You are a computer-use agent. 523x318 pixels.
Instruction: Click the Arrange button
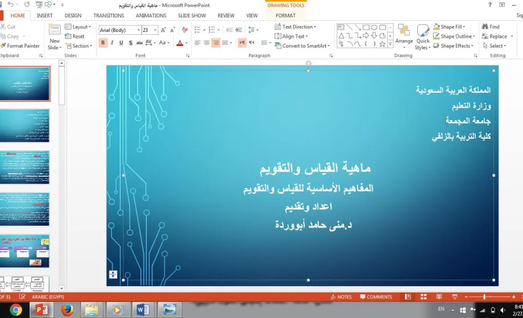(404, 37)
